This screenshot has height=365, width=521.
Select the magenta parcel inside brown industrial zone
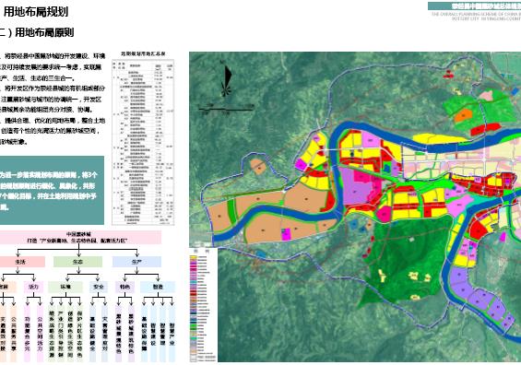[x=286, y=233]
